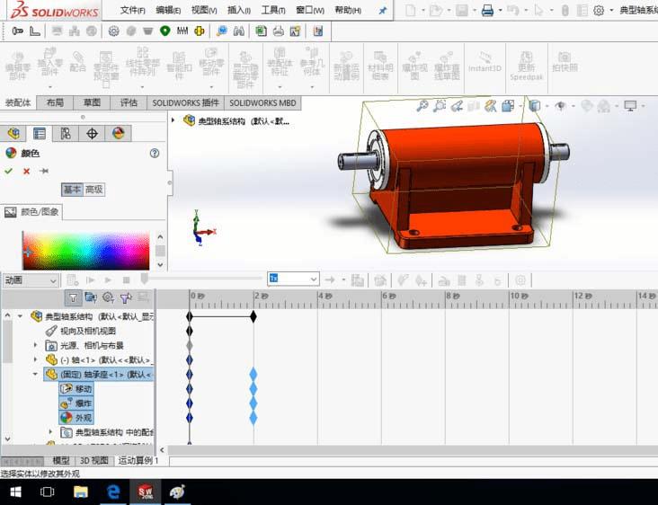Open the ConfigurationManager tab icon
658x505 pixels.
(x=66, y=133)
